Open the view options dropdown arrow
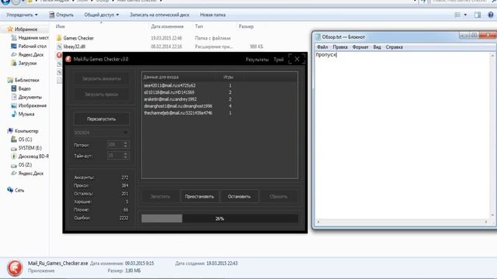 point(465,15)
